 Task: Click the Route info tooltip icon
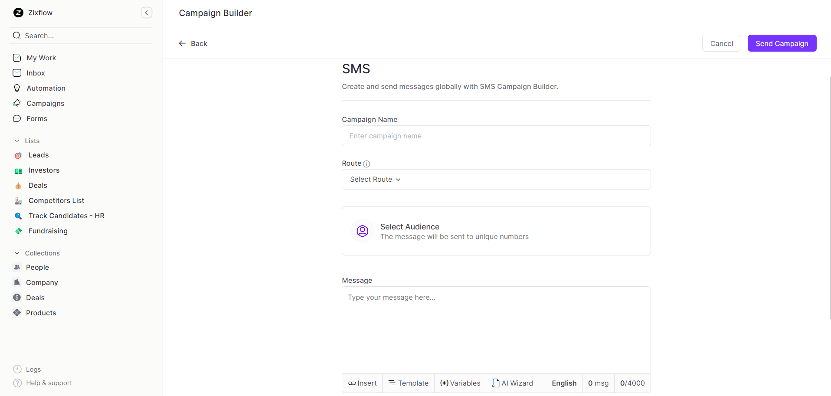[x=366, y=164]
